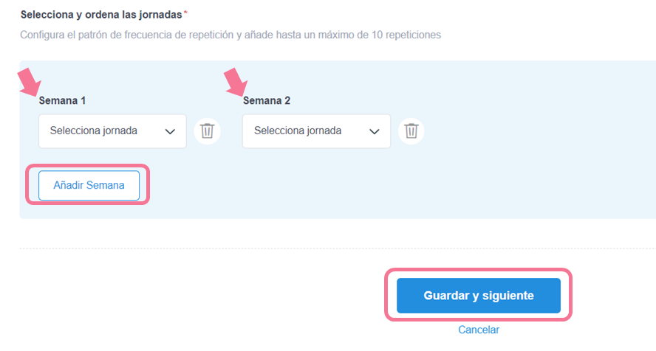Add a new week with Añadir Semana
The height and width of the screenshot is (351, 656).
(89, 185)
